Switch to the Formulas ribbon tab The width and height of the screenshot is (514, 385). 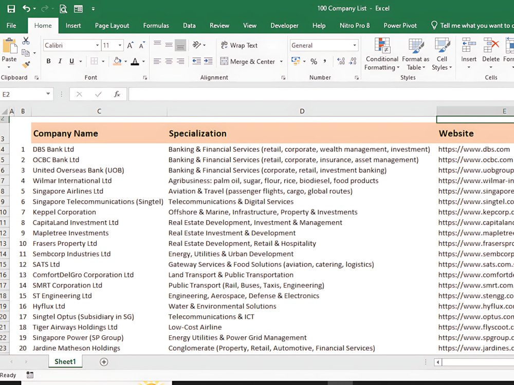(x=156, y=26)
